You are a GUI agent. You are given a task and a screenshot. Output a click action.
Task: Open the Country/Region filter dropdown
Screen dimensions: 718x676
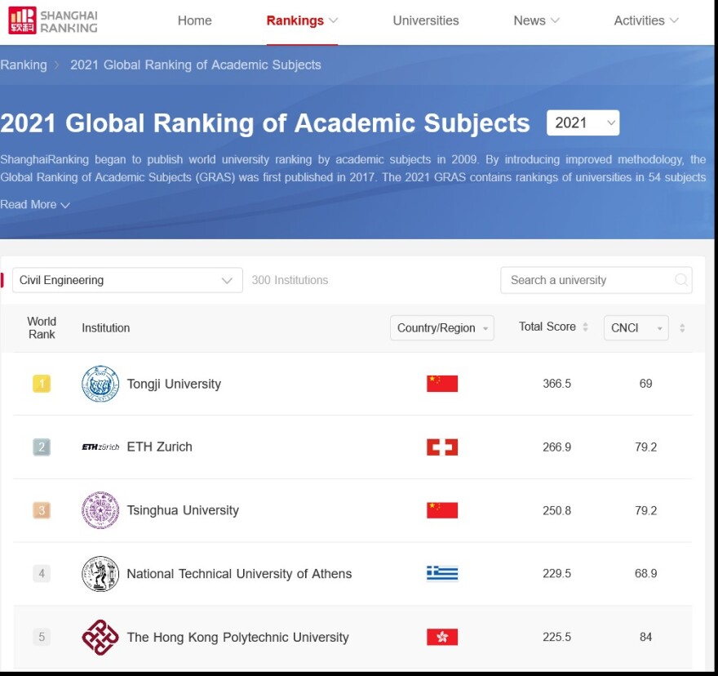(441, 328)
